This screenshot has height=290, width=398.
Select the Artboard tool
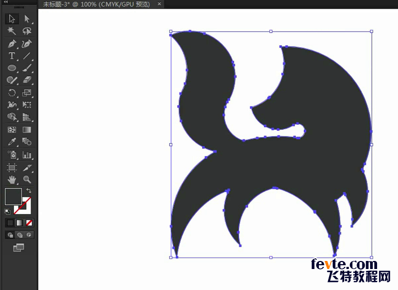11,167
